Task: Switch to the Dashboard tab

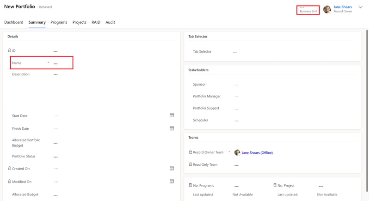Action: pos(14,22)
